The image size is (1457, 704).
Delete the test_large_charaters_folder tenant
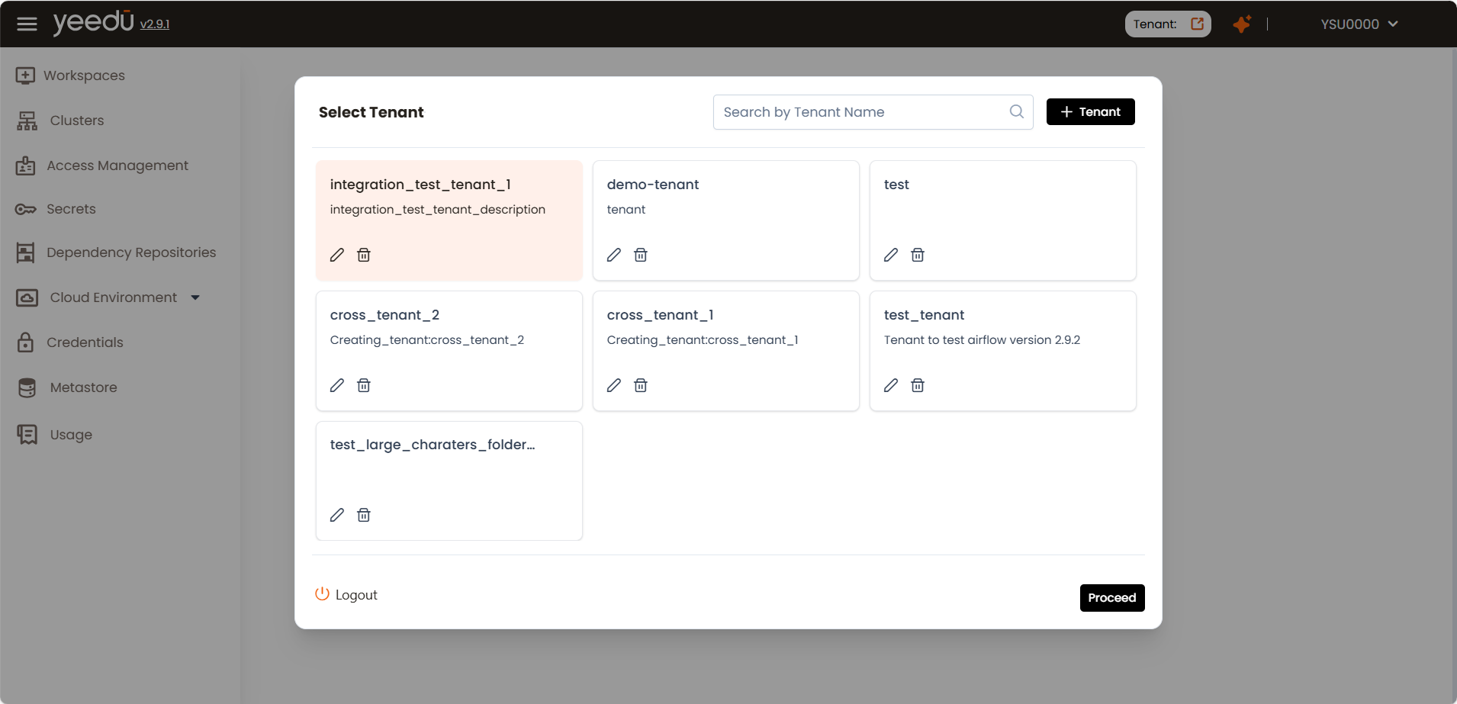364,515
